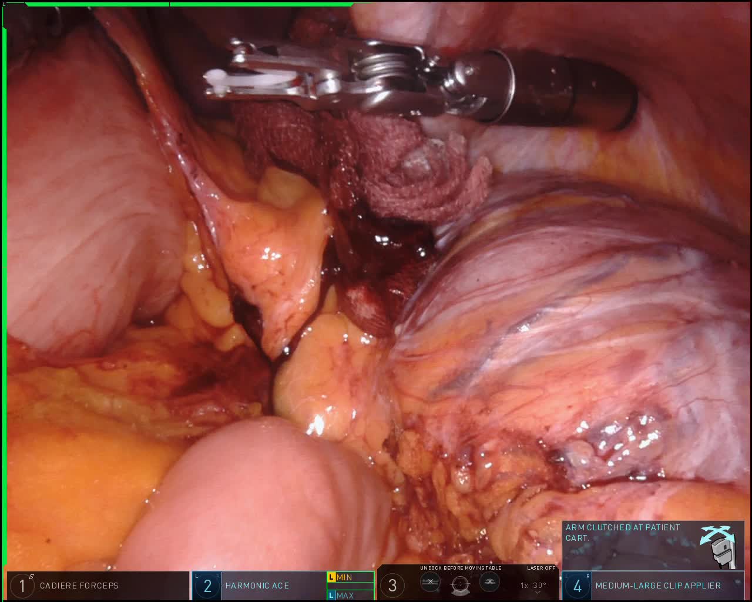Select arm 3 number badge
This screenshot has width=752, height=602.
tap(392, 586)
